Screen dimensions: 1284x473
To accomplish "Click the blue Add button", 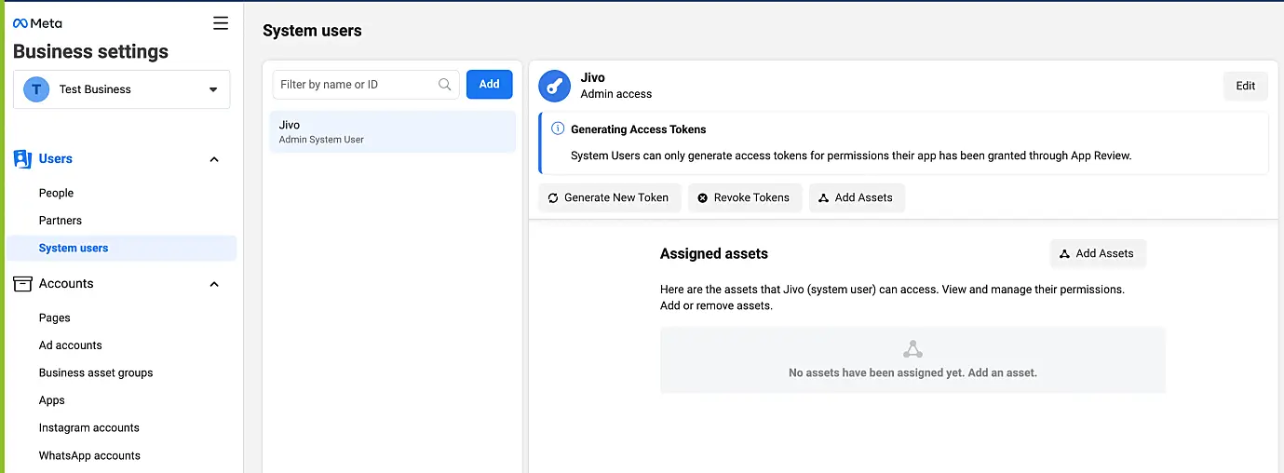I will (x=489, y=84).
